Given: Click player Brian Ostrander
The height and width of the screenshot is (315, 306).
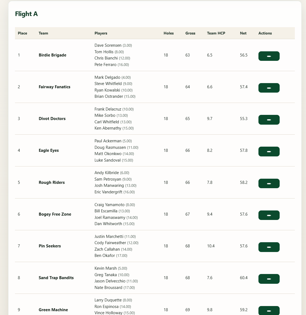Looking at the screenshot, I should coord(109,96).
